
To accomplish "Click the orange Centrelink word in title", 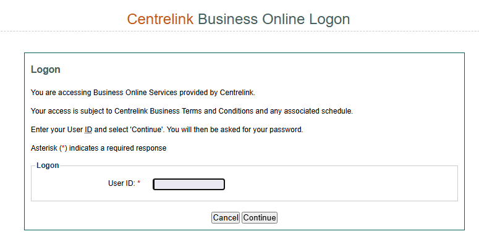I will [x=160, y=19].
